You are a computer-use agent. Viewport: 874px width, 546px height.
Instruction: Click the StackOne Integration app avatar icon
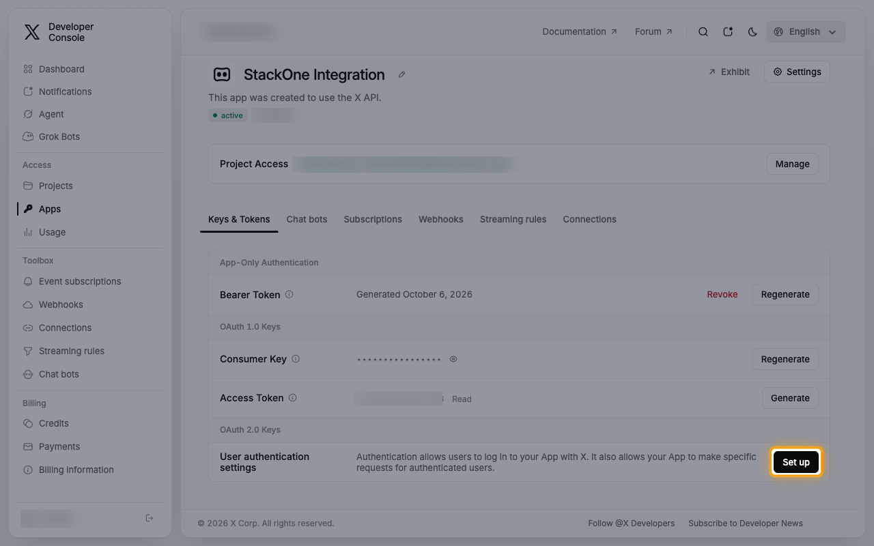tap(222, 74)
